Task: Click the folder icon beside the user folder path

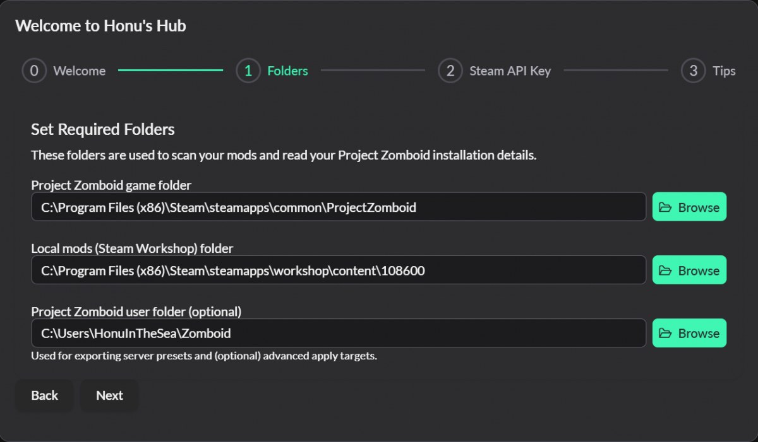Action: (x=665, y=334)
